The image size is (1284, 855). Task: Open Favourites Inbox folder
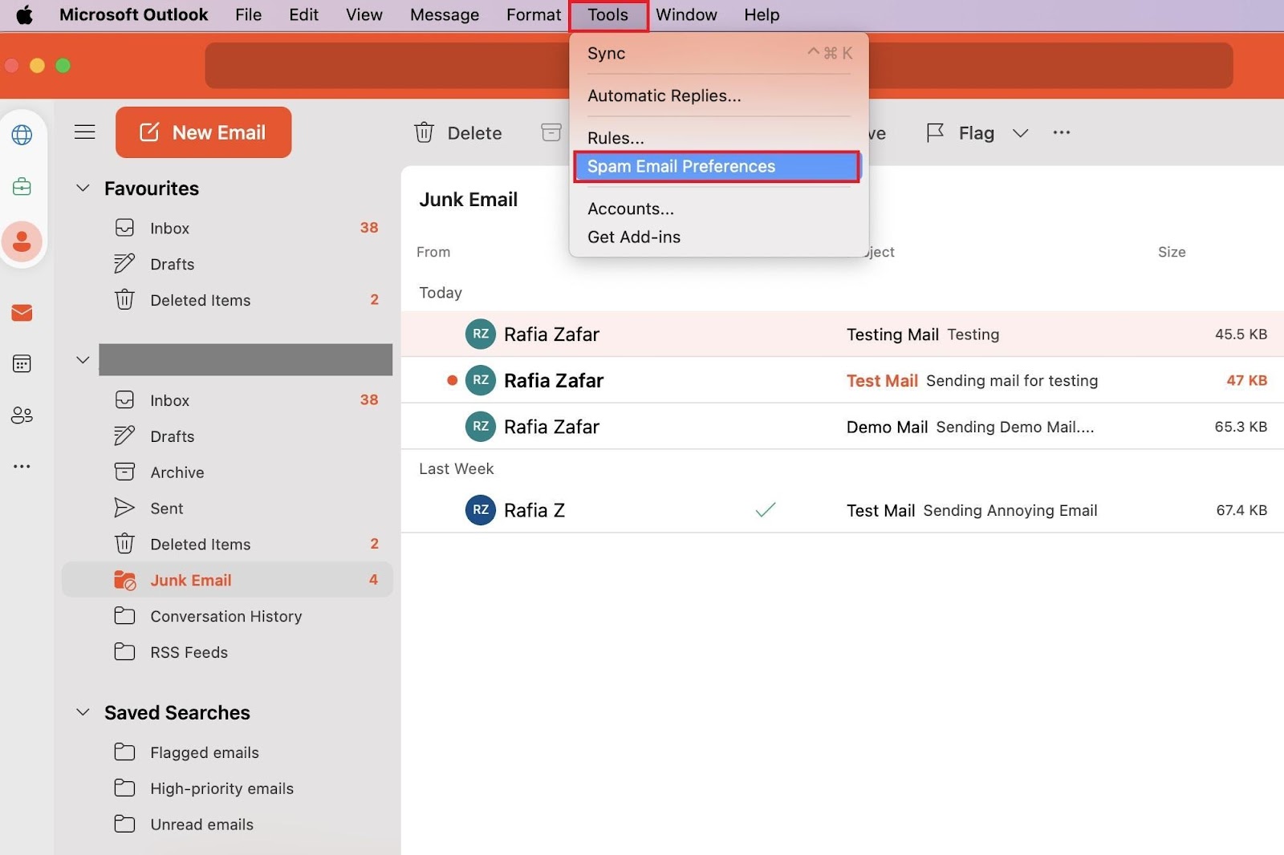[x=227, y=228]
